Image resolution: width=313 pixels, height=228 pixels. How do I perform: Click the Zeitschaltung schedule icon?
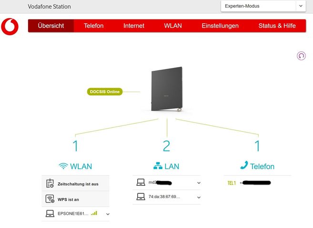point(50,183)
